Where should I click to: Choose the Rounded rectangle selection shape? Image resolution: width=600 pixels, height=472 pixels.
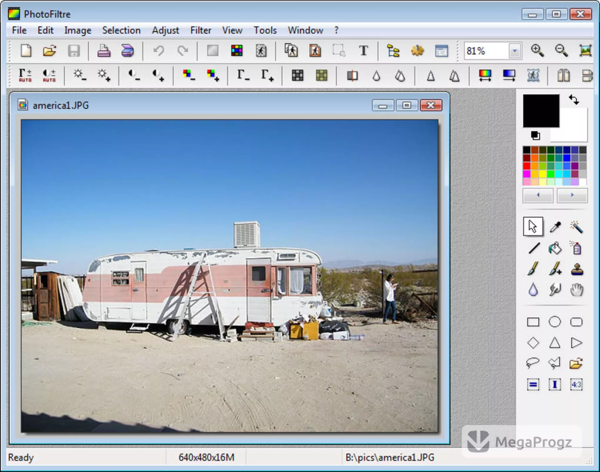coord(576,322)
